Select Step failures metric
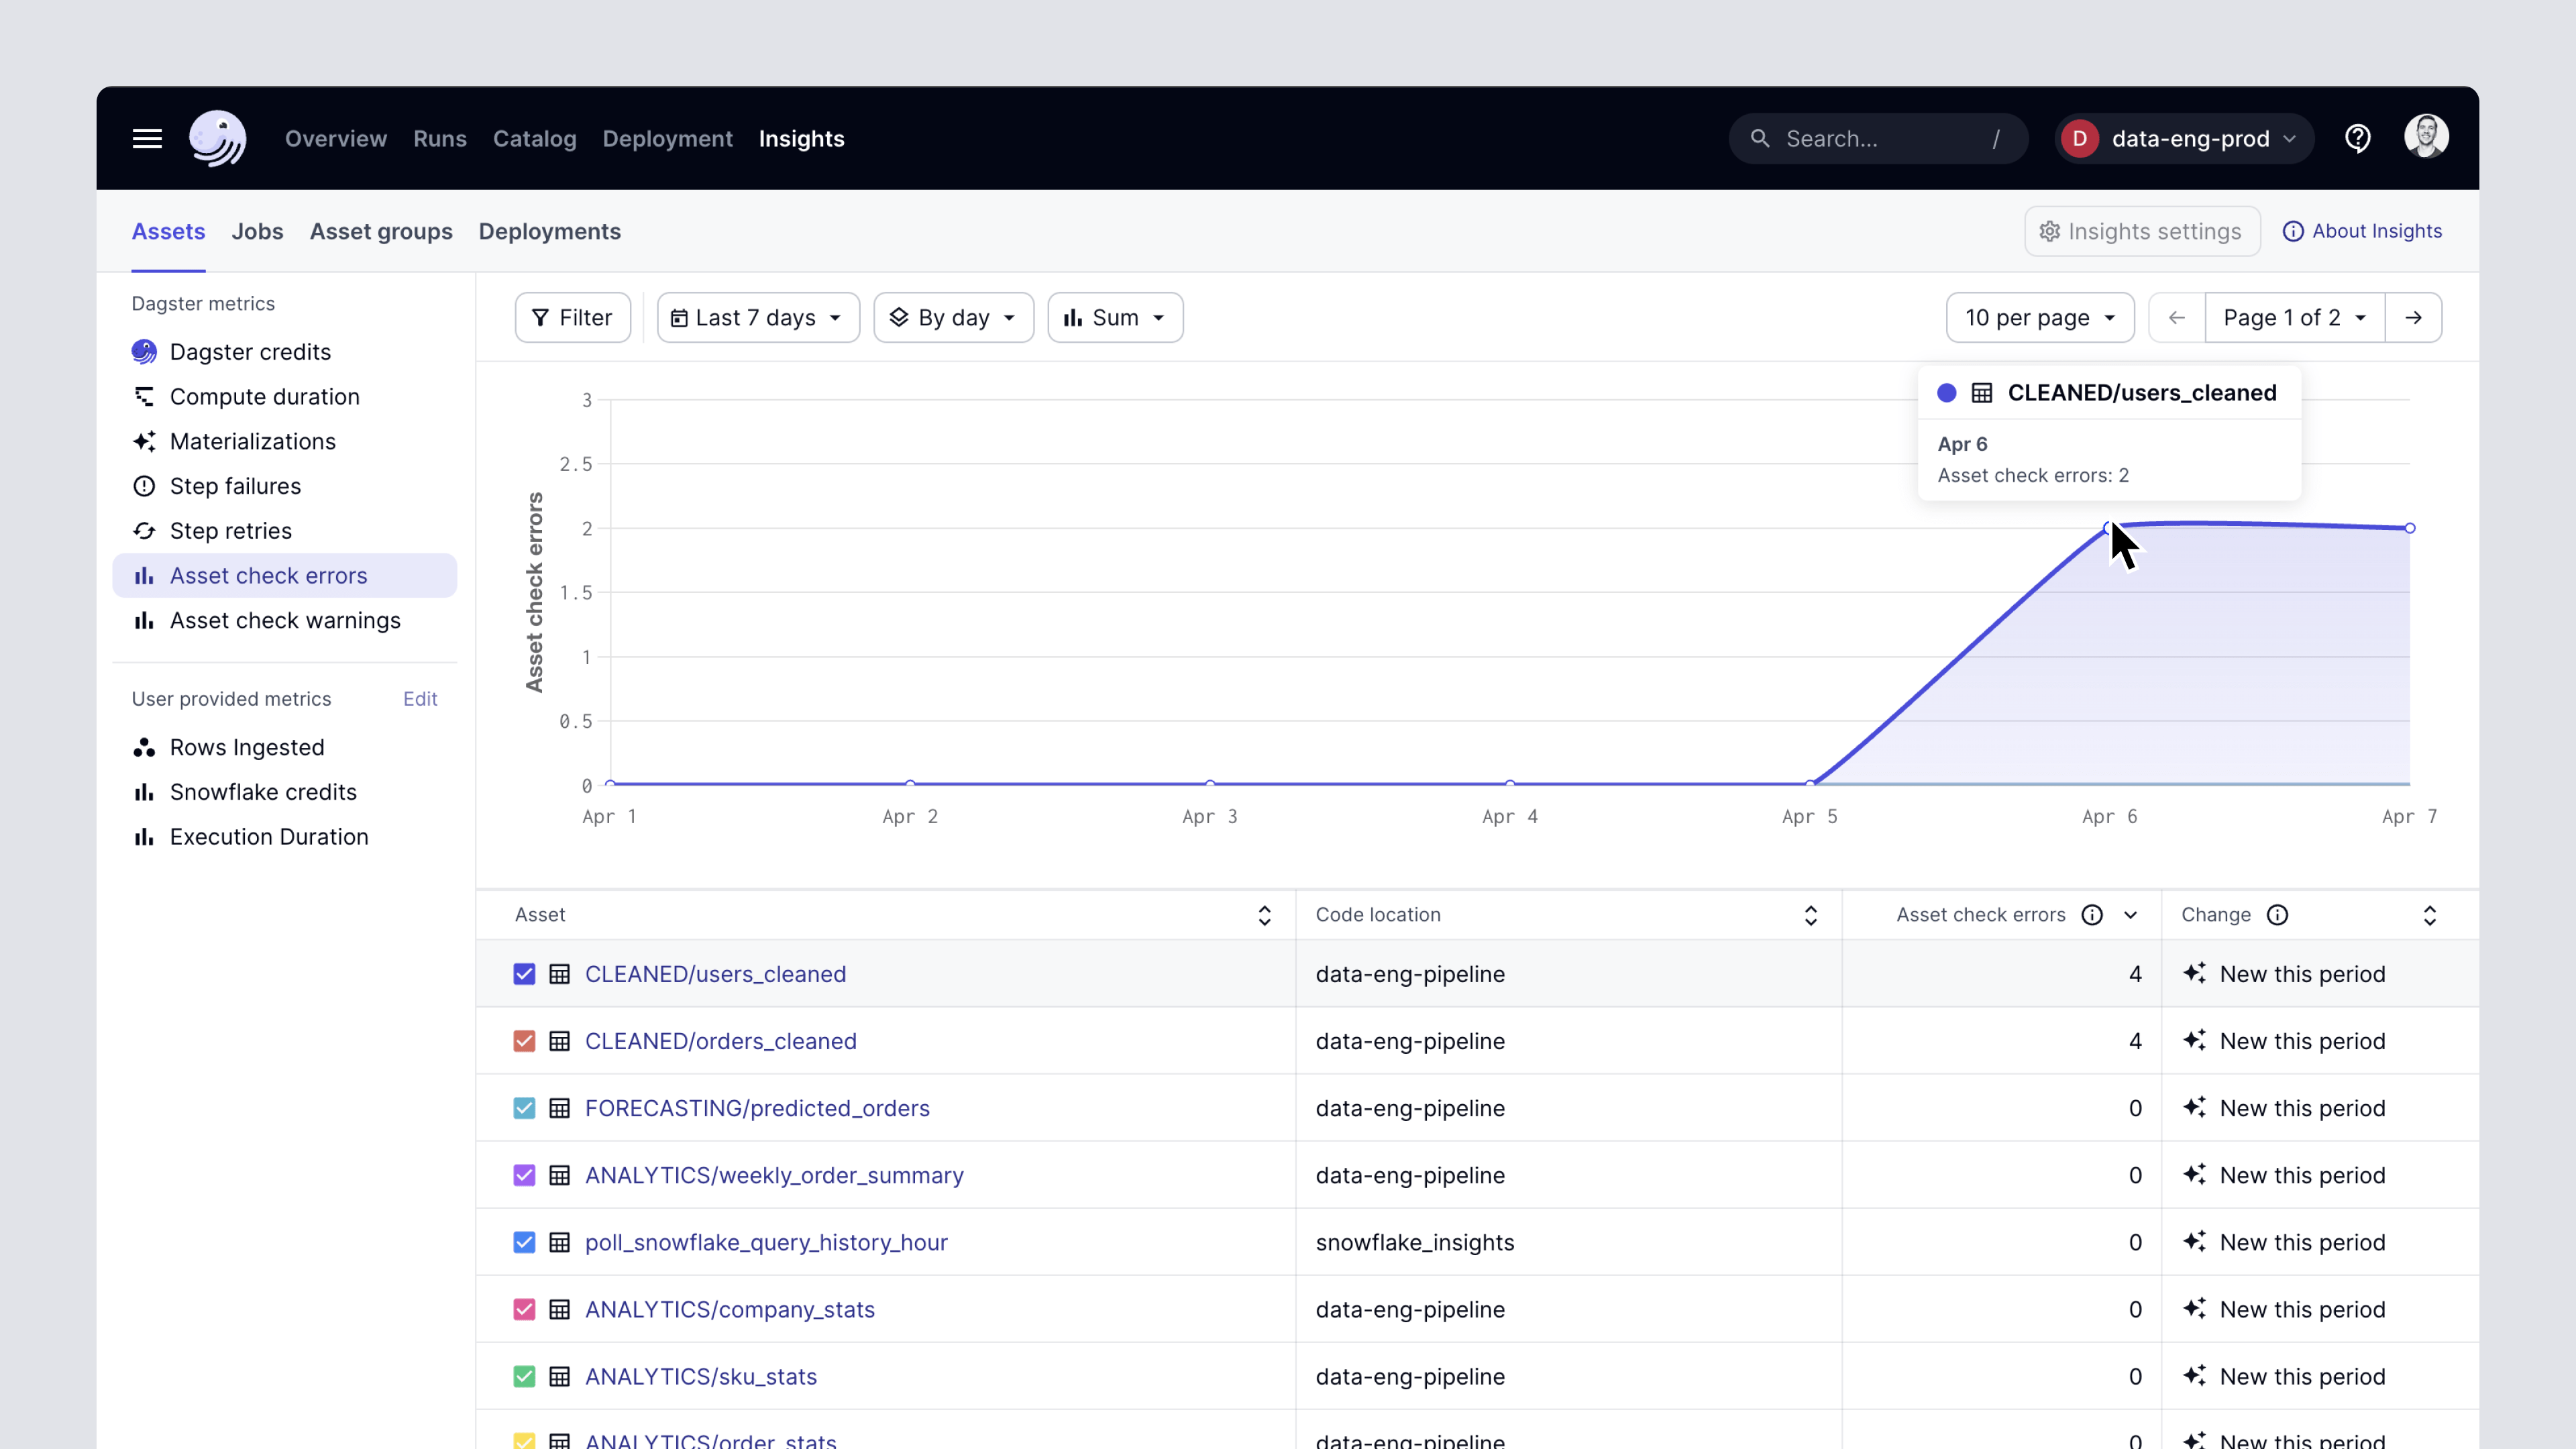Viewport: 2576px width, 1449px height. tap(284, 486)
